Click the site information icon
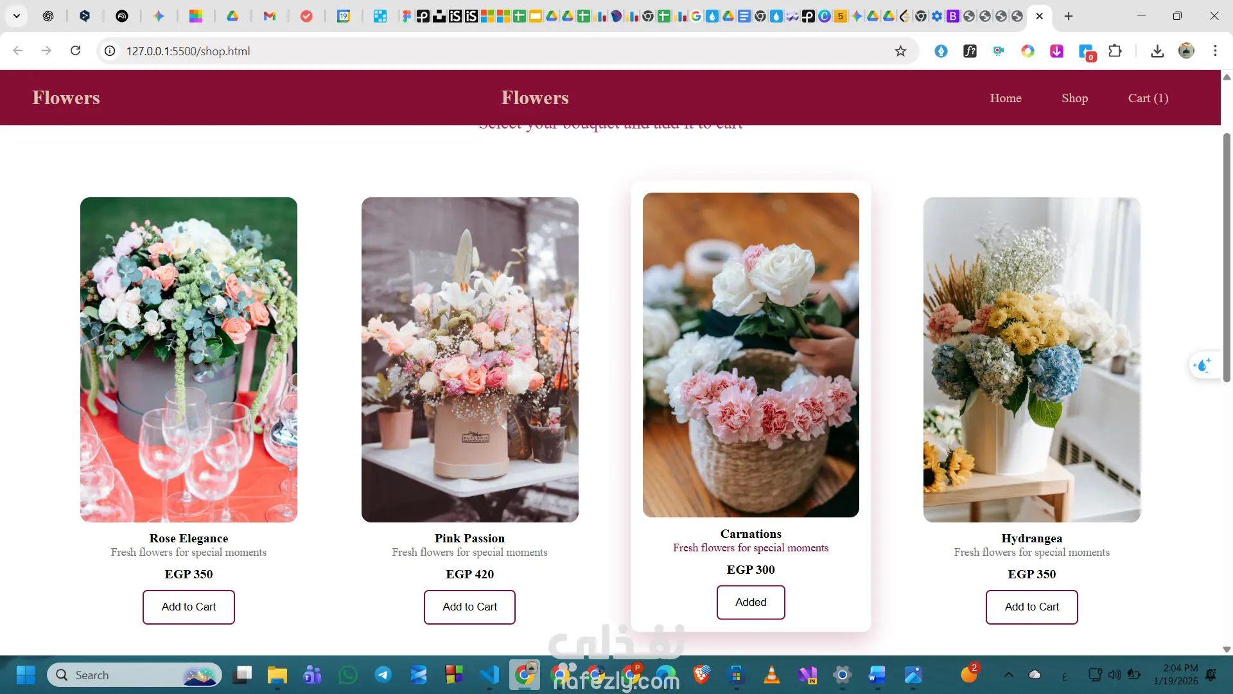This screenshot has width=1233, height=694. (x=110, y=51)
